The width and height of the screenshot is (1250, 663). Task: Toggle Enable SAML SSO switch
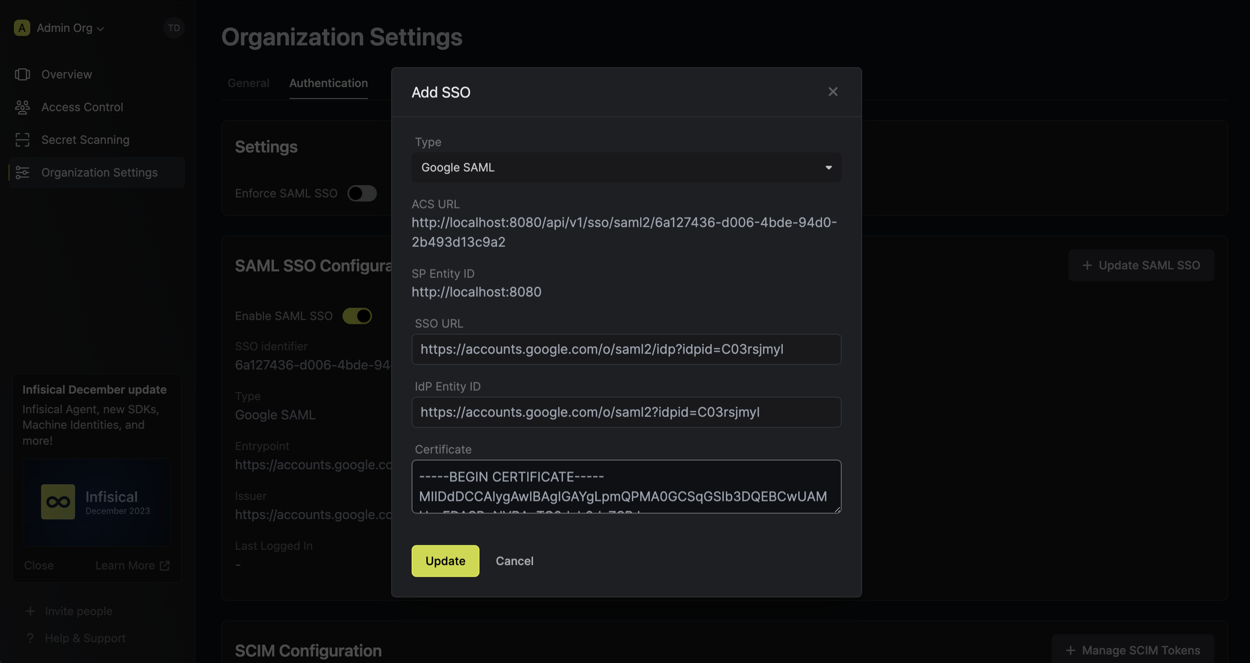click(x=357, y=316)
